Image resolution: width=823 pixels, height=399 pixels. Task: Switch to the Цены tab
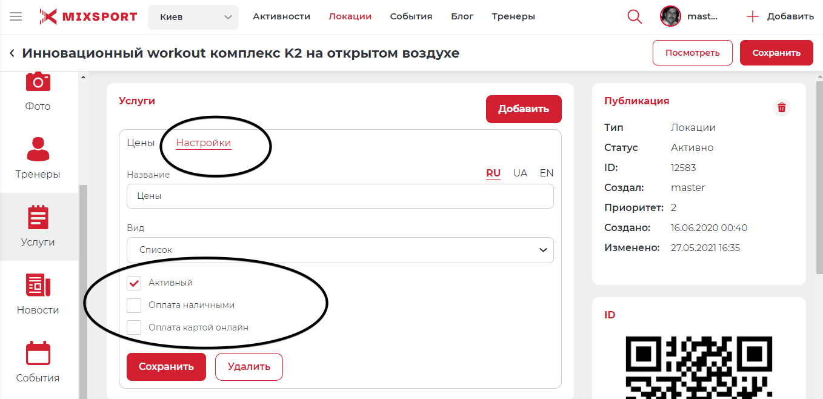[x=141, y=143]
